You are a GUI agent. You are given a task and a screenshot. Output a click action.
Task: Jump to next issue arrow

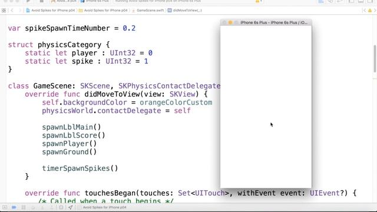click(375, 11)
